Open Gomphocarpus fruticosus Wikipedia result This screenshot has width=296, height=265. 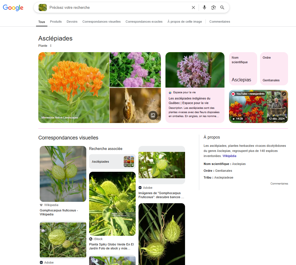pyautogui.click(x=59, y=212)
